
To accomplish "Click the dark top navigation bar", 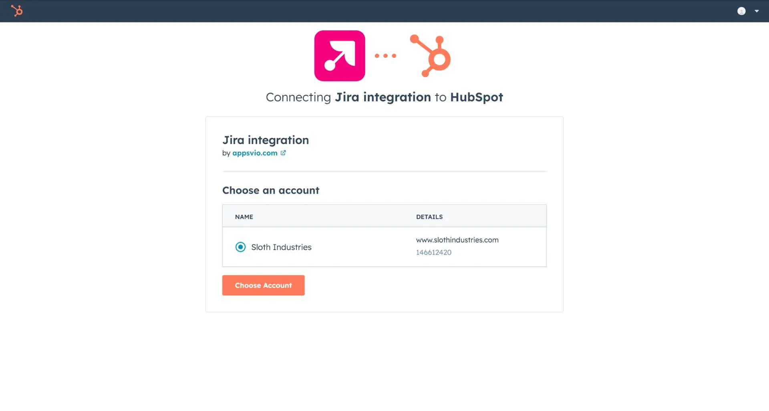I will (x=384, y=11).
